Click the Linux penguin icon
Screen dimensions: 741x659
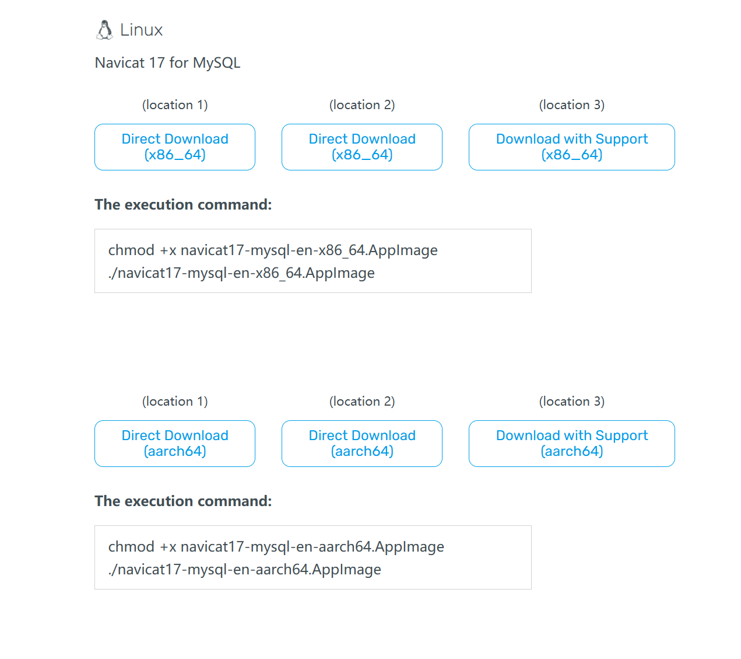[x=104, y=30]
